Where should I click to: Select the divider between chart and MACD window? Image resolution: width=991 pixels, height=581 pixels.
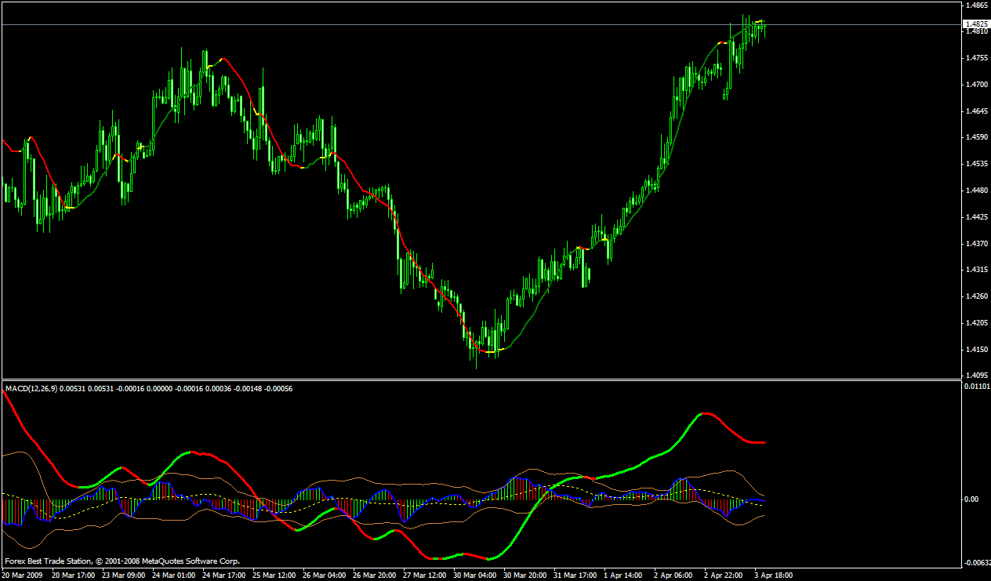click(x=480, y=379)
